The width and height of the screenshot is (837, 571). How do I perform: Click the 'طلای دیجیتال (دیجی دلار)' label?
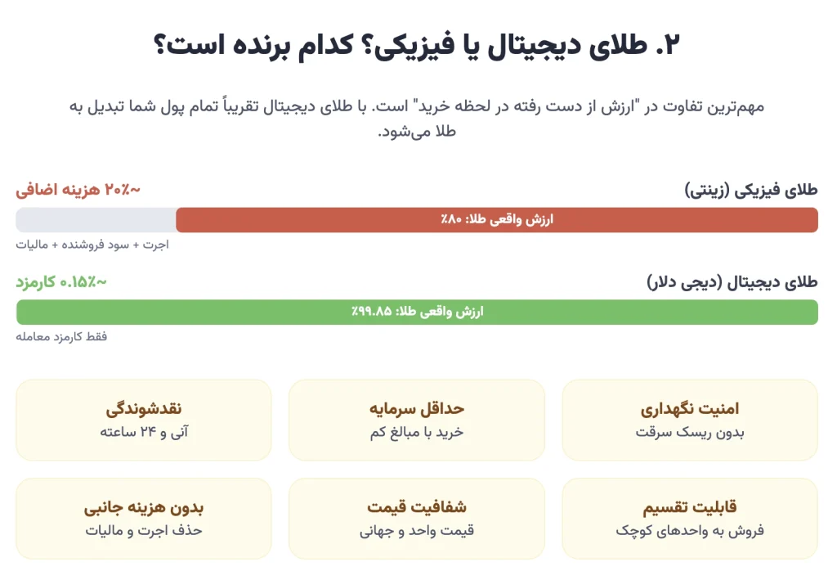tap(732, 283)
